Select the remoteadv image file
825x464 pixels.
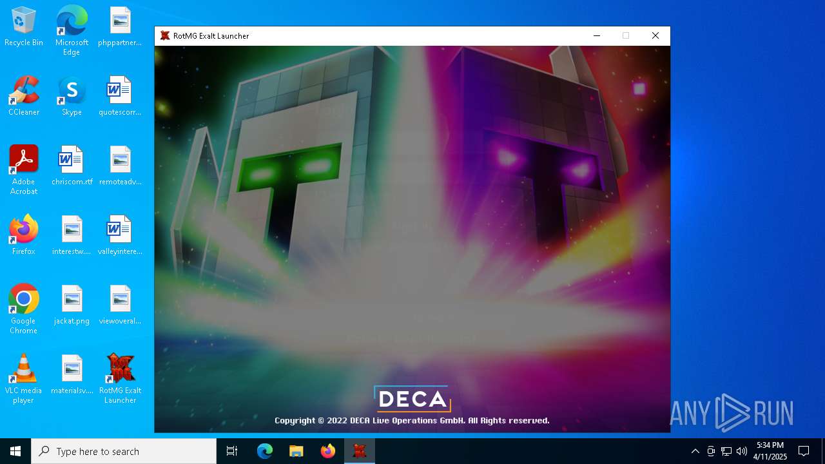click(120, 166)
